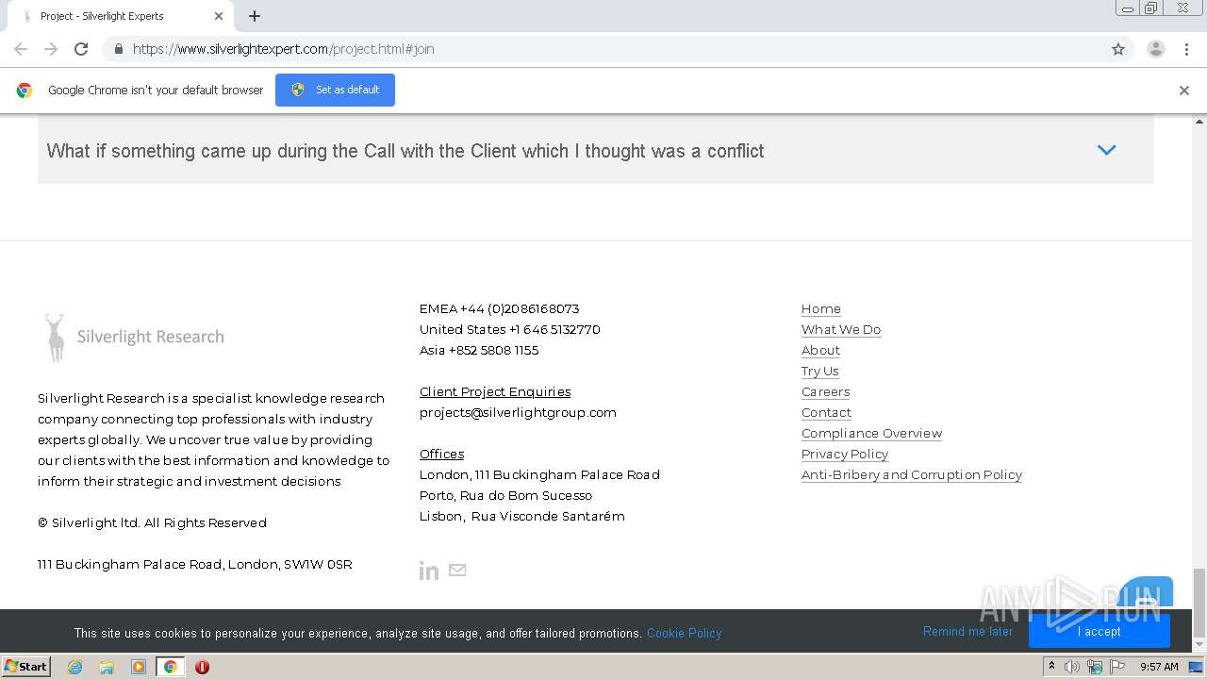Viewport: 1207px width, 679px height.
Task: Open the Client Project Enquiries link
Action: (495, 391)
